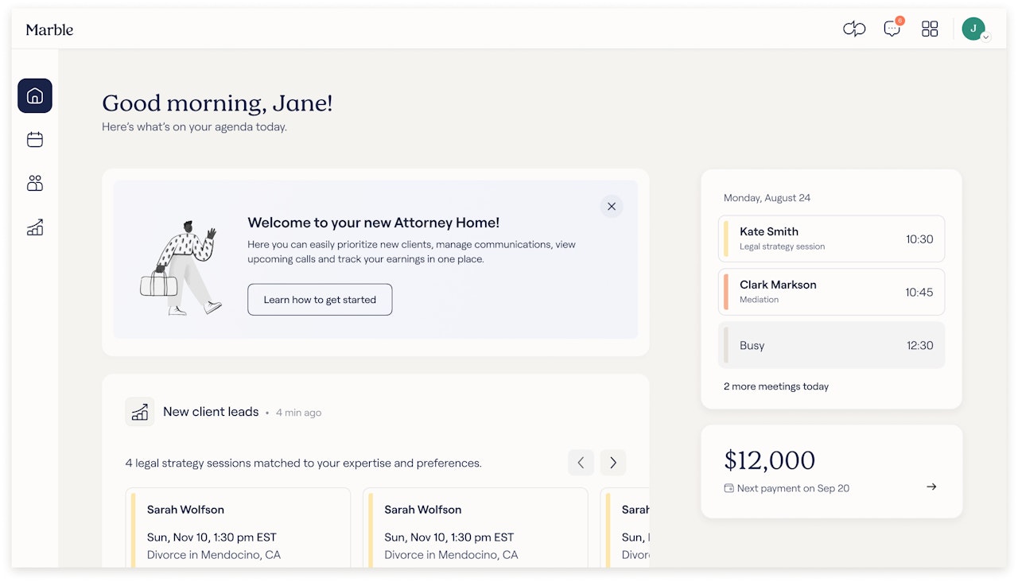Viewport: 1018px width, 582px height.
Task: Select the Busy 12:30 time slot
Action: tap(831, 345)
